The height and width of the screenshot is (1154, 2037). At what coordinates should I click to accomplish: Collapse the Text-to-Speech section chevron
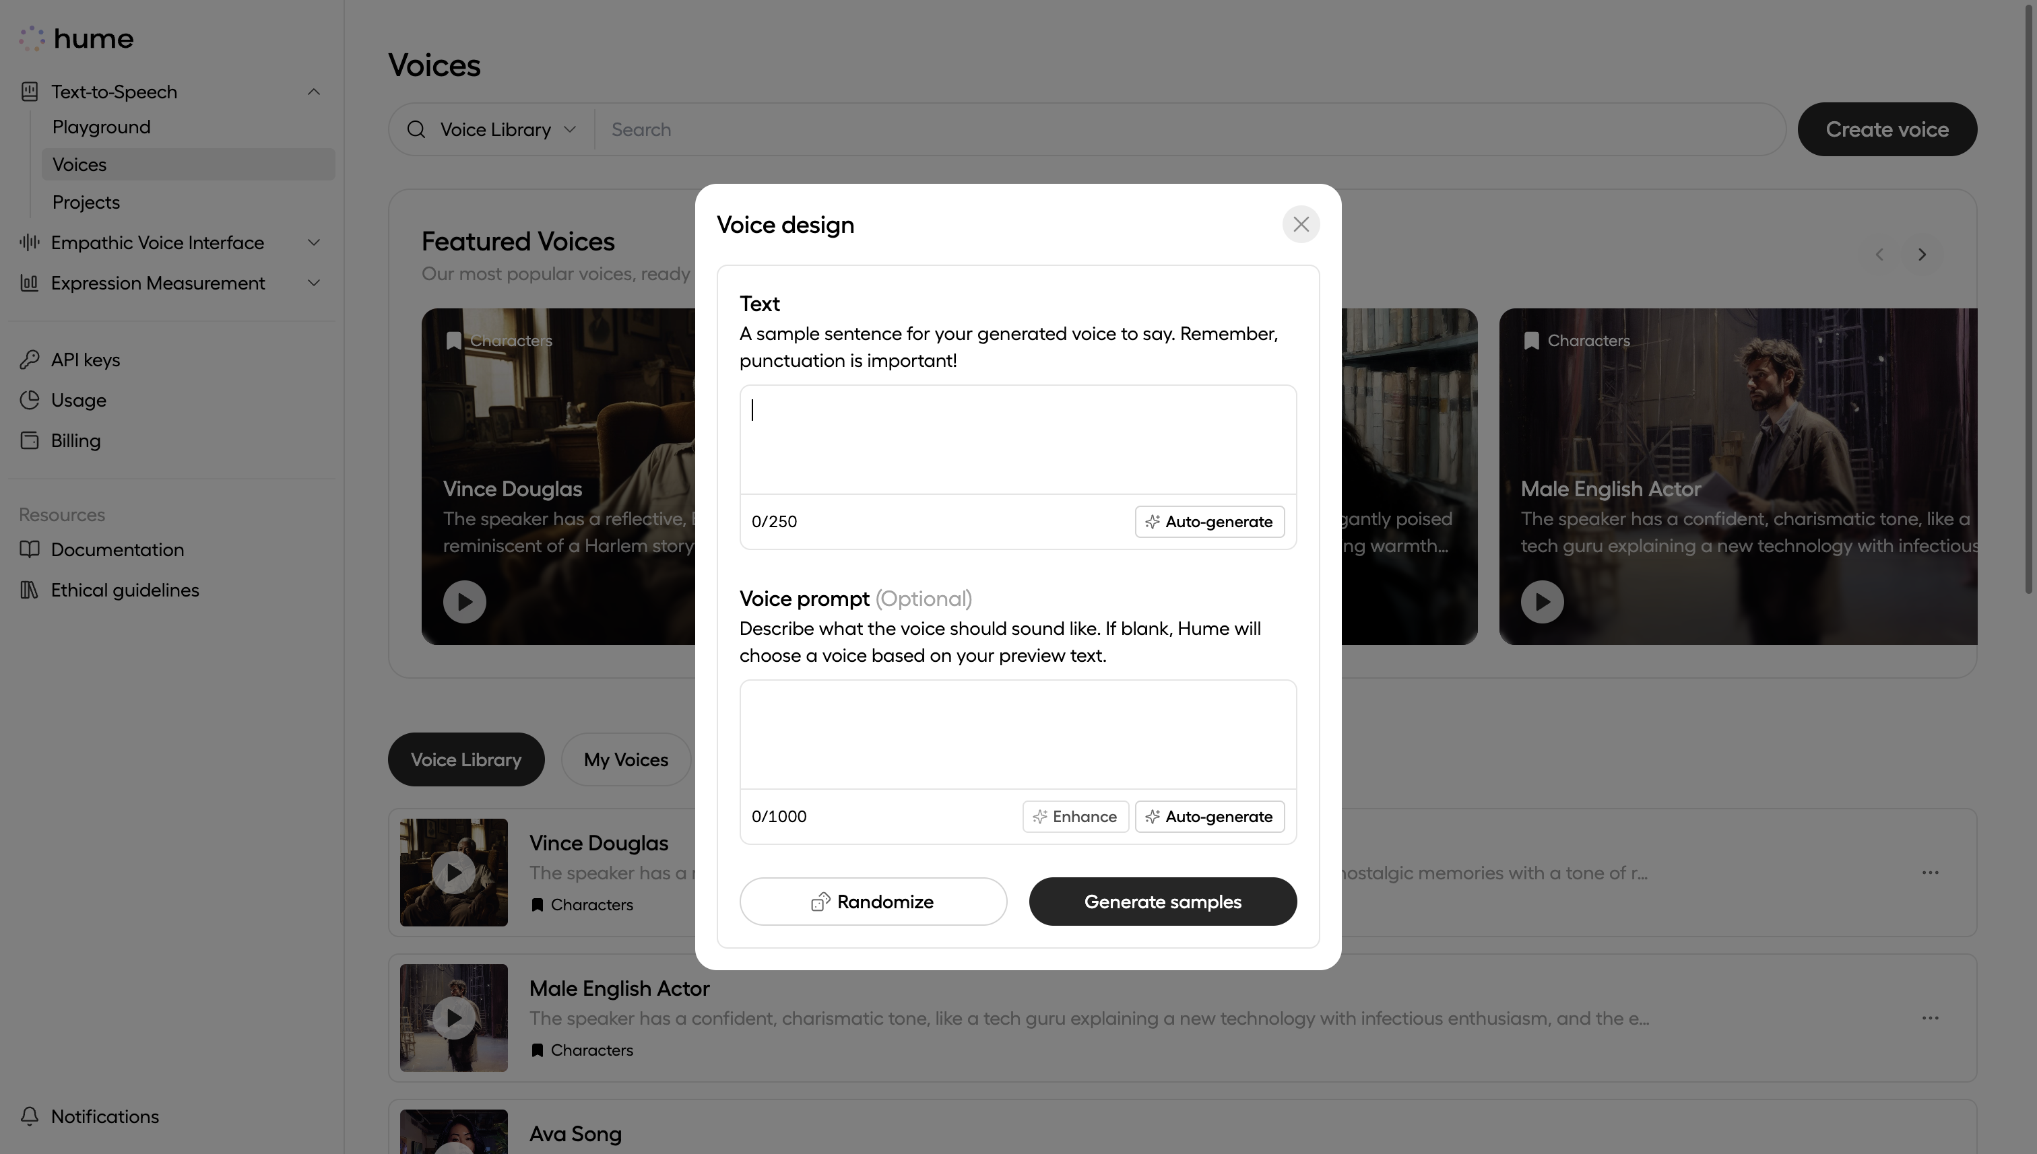[x=314, y=92]
